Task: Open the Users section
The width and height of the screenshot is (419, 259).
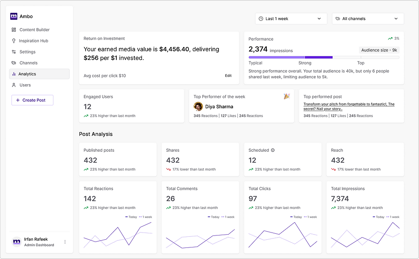Action: tap(39, 85)
